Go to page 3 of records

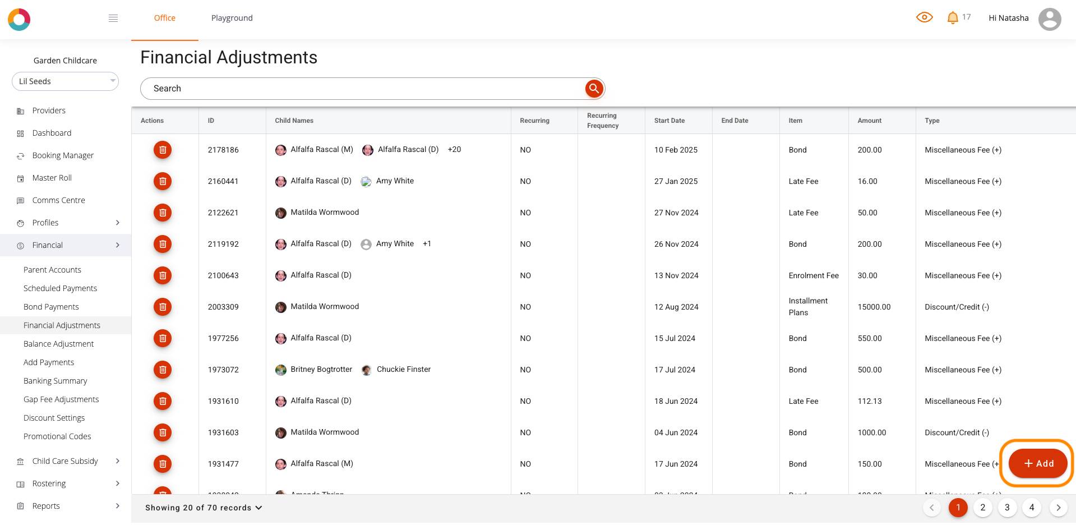(x=1007, y=508)
